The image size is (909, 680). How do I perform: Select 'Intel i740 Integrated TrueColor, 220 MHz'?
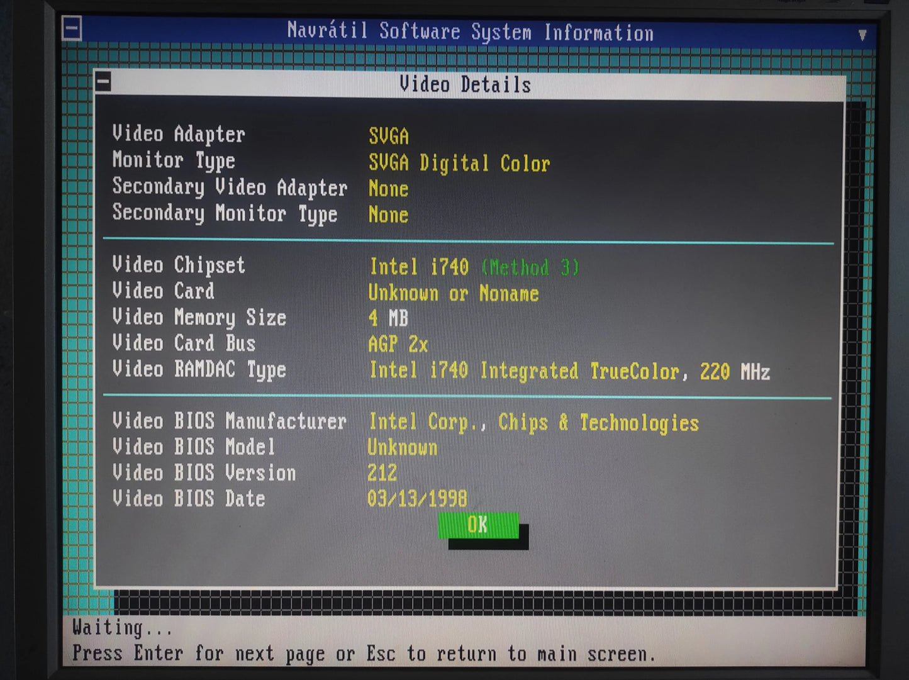pos(570,371)
